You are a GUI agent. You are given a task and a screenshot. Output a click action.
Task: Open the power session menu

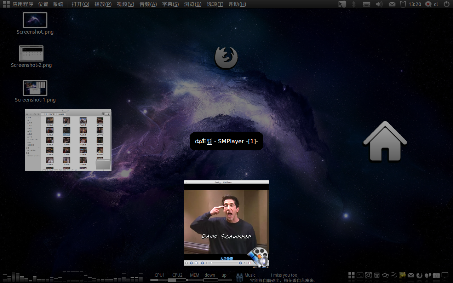click(x=446, y=4)
